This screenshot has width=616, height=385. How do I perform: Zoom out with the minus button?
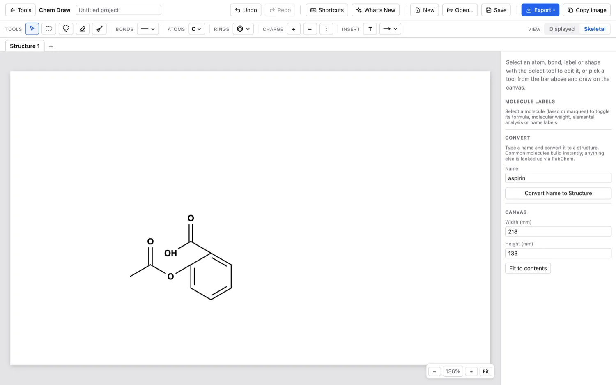point(434,371)
